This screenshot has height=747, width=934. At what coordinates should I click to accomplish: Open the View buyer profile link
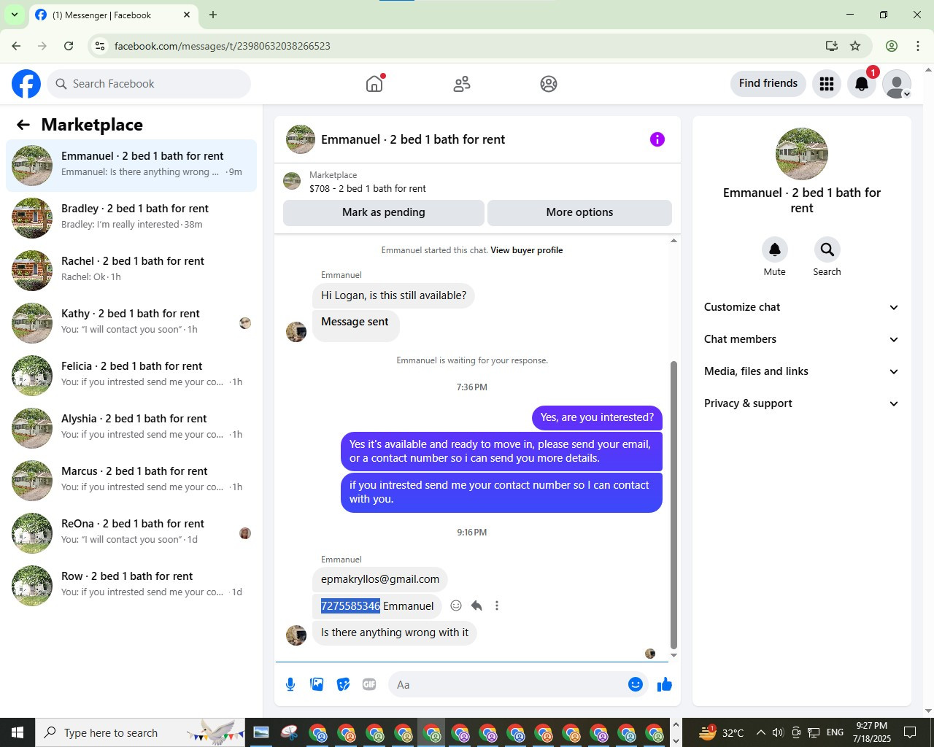pyautogui.click(x=526, y=250)
